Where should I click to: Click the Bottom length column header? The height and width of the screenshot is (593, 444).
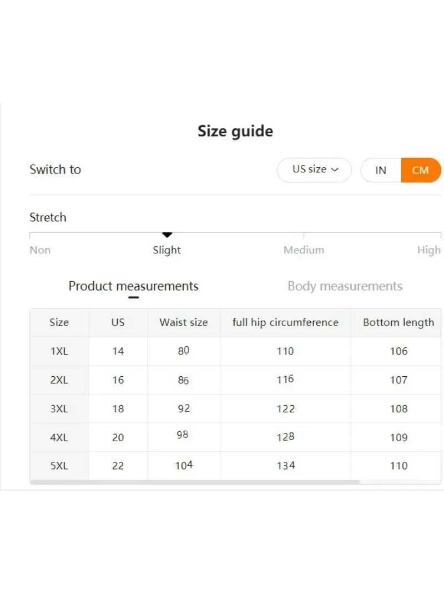398,322
